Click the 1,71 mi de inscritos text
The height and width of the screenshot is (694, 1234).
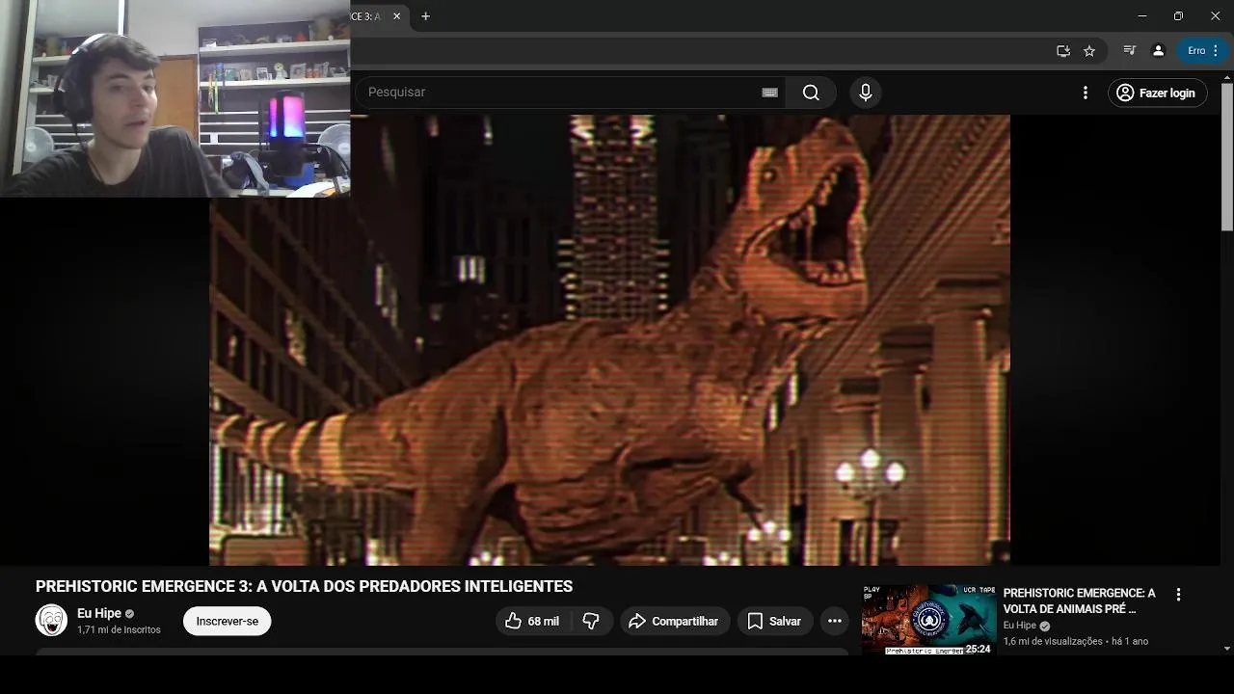(119, 630)
